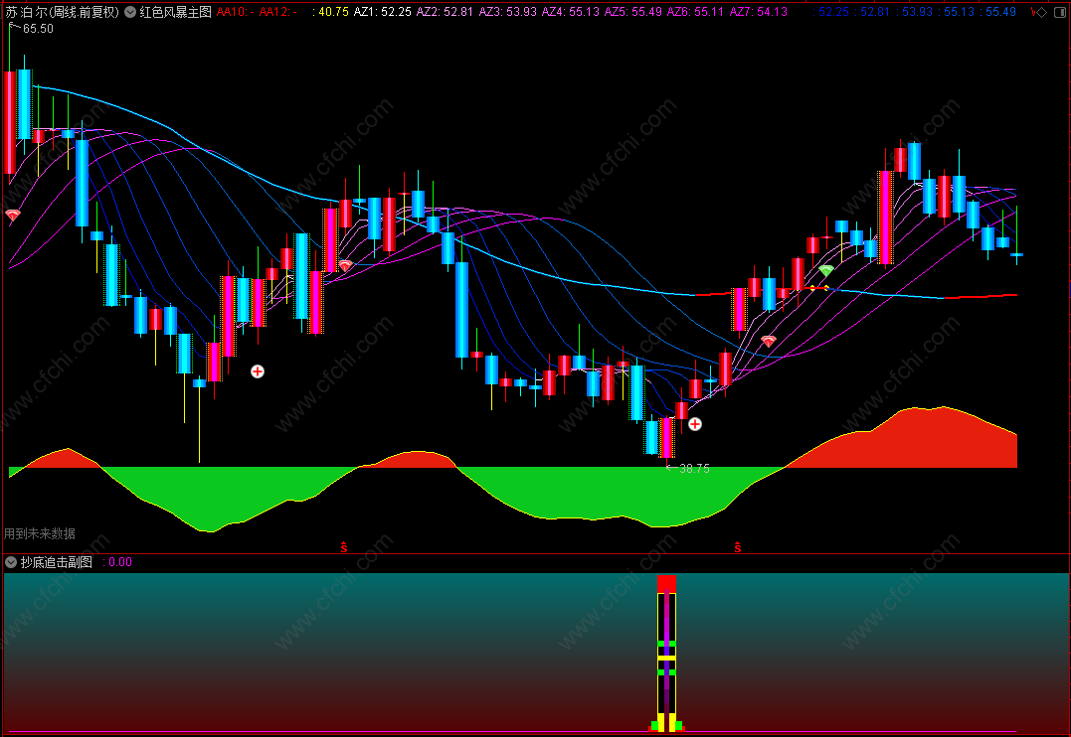Select the AA12 value label
Image resolution: width=1071 pixels, height=737 pixels.
[x=278, y=12]
